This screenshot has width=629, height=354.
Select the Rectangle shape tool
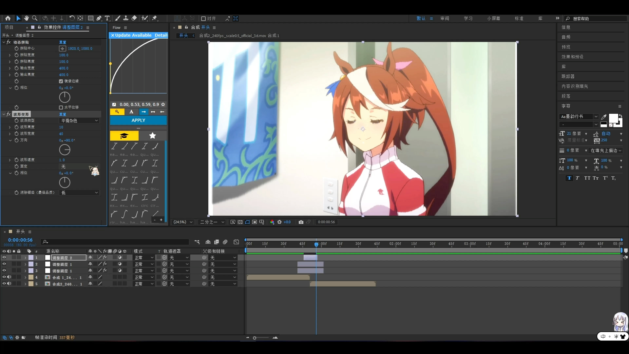tap(91, 18)
